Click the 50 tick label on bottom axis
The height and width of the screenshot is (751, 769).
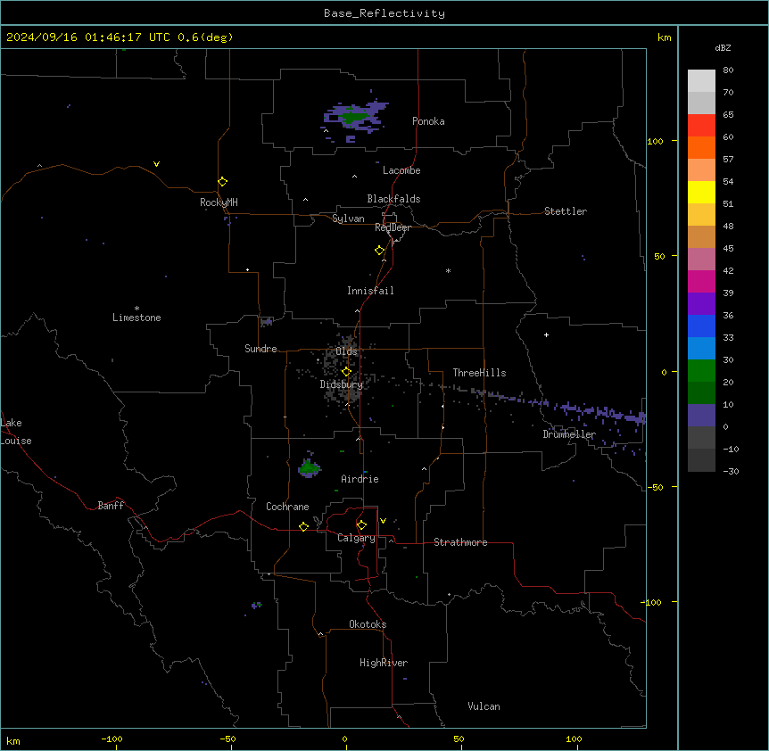point(459,739)
